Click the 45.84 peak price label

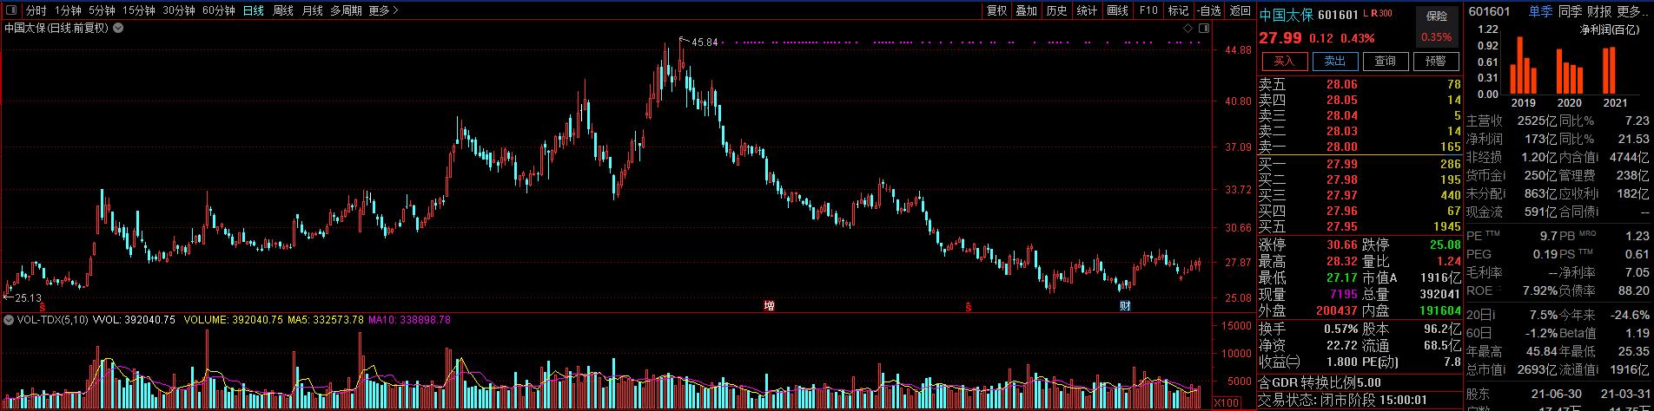tap(705, 42)
